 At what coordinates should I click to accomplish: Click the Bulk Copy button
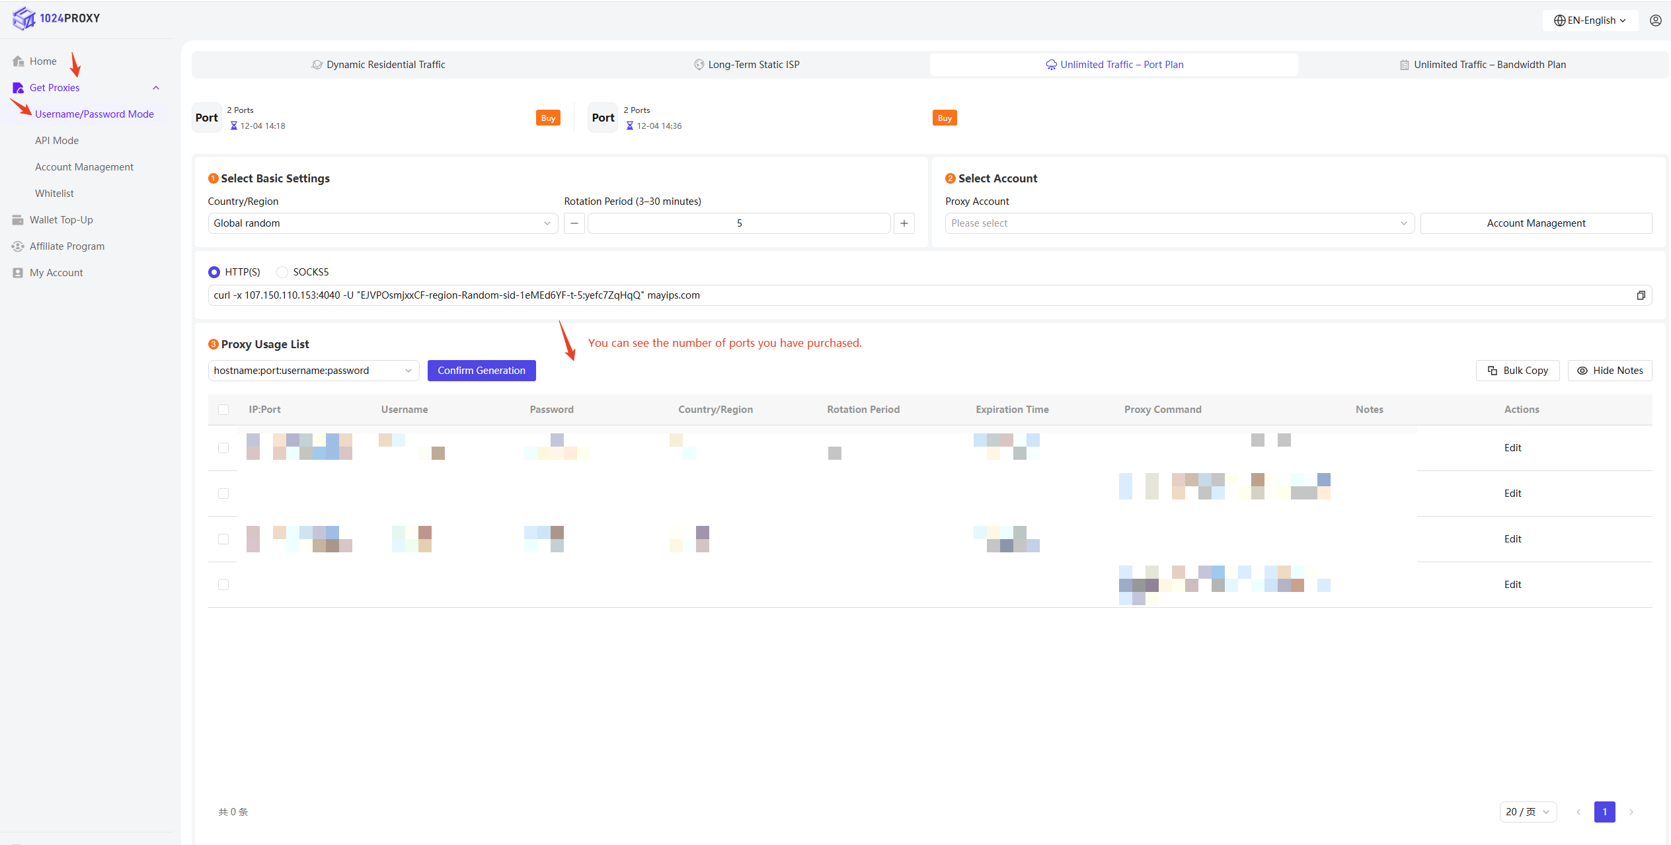[x=1517, y=371]
